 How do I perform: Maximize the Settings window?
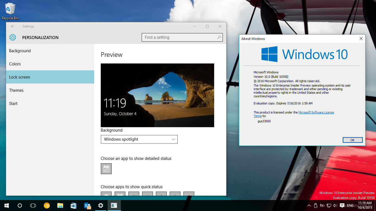[207, 26]
